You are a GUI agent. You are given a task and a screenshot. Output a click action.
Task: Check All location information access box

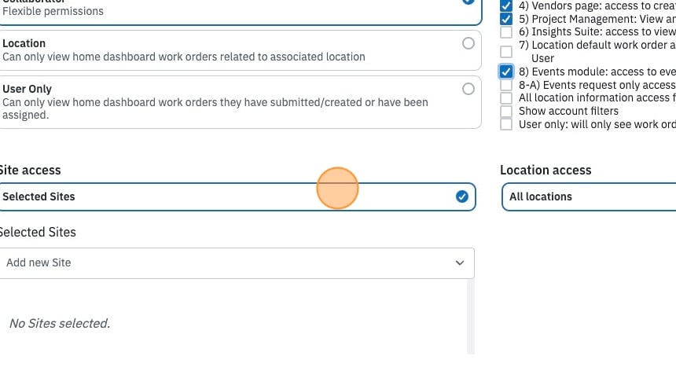coord(506,98)
